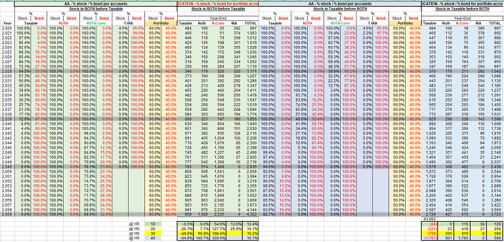Screen dimensions: 504x242
Task: Click the 96.4% bond cell in row 2,033
Action: click(348, 91)
